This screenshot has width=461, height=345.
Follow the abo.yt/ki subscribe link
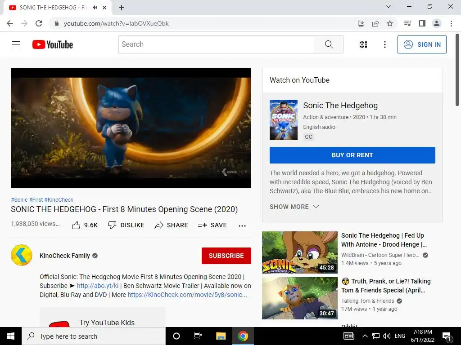pyautogui.click(x=98, y=286)
